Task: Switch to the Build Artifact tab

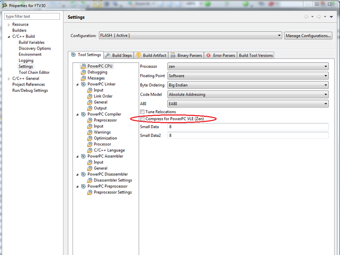Action: pos(151,55)
